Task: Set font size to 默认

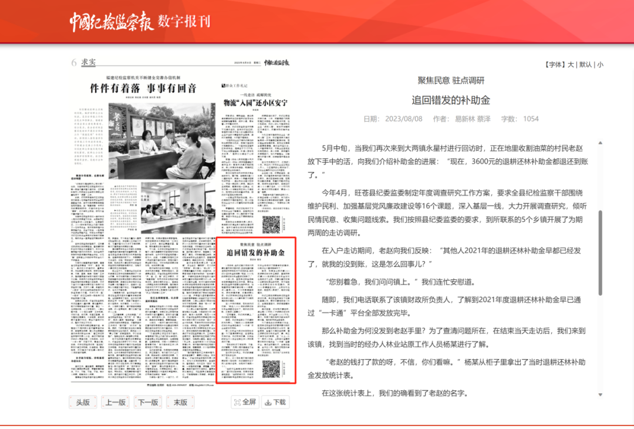Action: (585, 65)
